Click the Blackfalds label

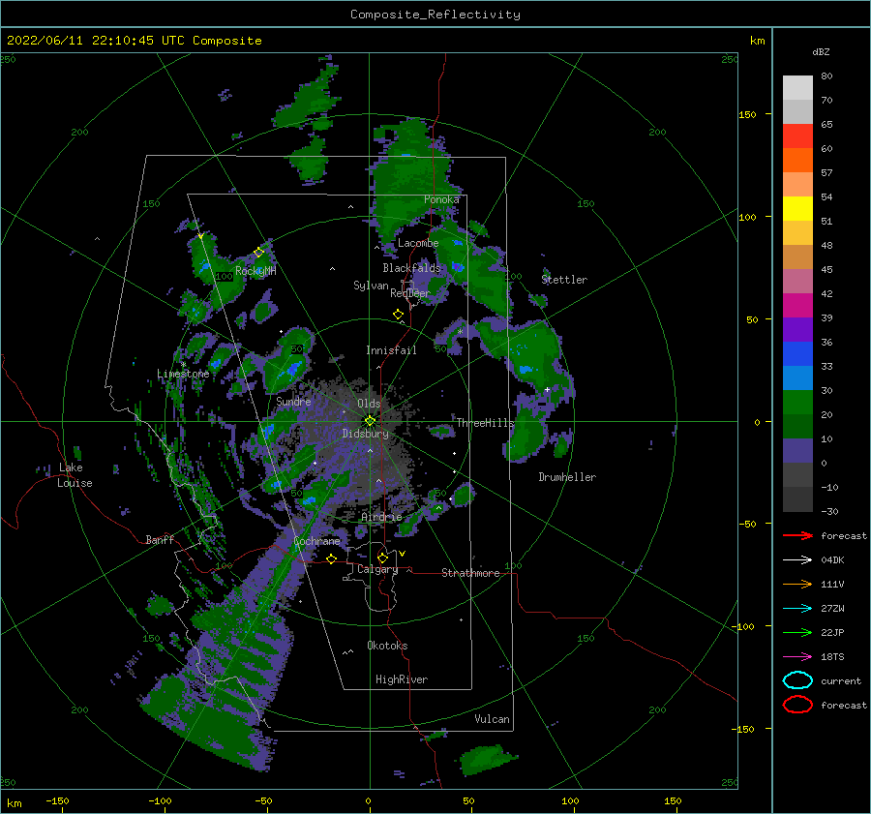(x=411, y=268)
